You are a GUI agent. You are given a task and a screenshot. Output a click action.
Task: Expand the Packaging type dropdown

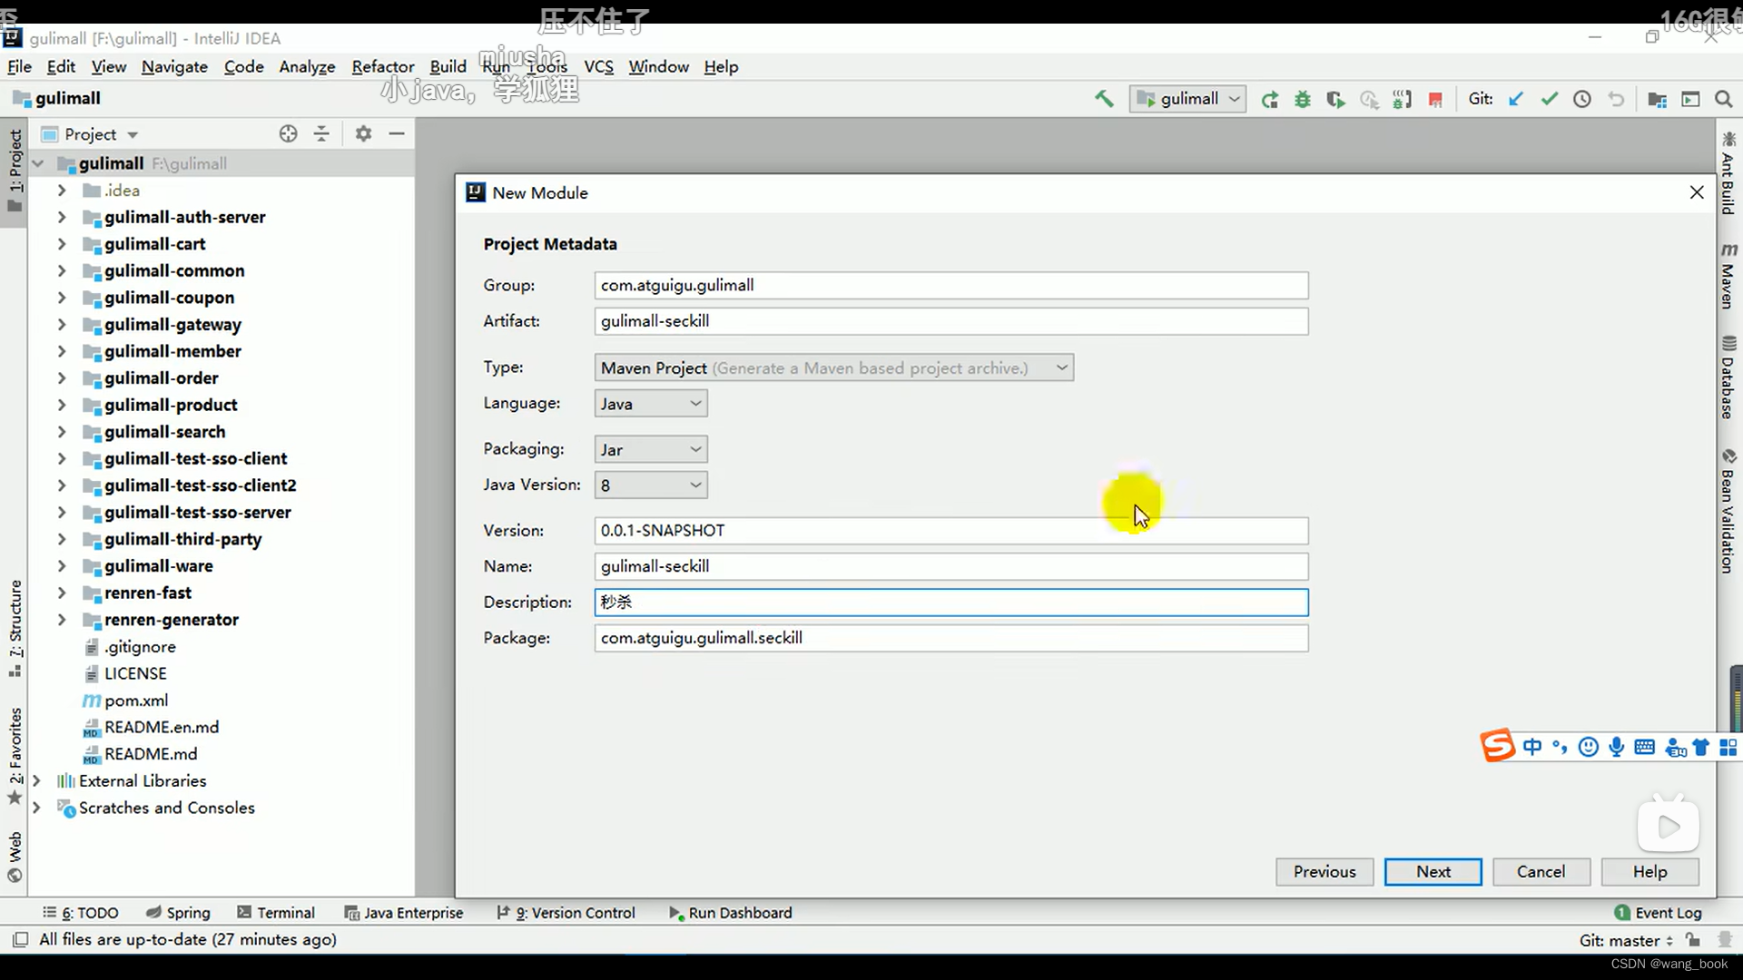tap(694, 449)
